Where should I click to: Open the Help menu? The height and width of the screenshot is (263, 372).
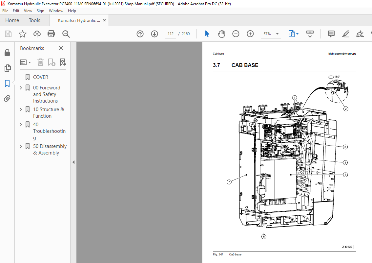[72, 11]
